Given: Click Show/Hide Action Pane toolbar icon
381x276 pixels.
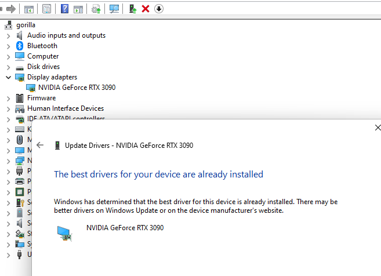Looking at the screenshot, I should 78,9.
